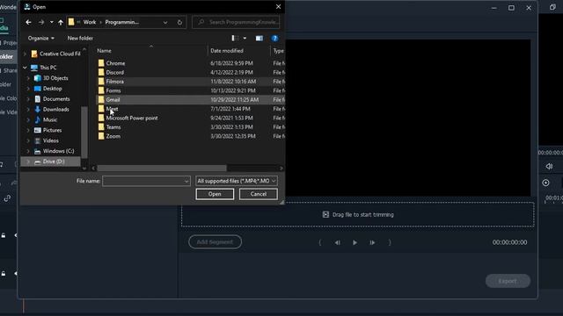This screenshot has width=563, height=316.
Task: Open Windows (C:) drive
Action: (x=58, y=151)
